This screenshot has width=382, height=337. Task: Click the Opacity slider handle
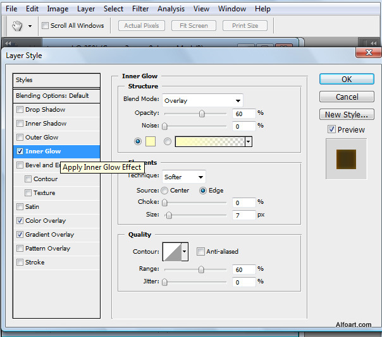(x=202, y=114)
